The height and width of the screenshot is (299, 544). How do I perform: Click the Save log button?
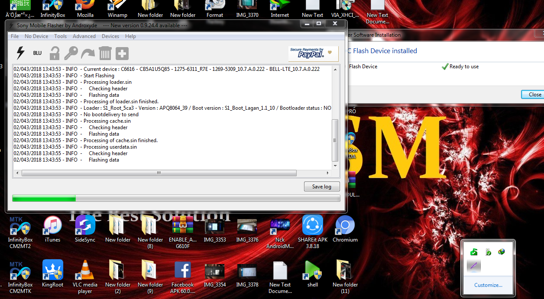[x=322, y=187]
